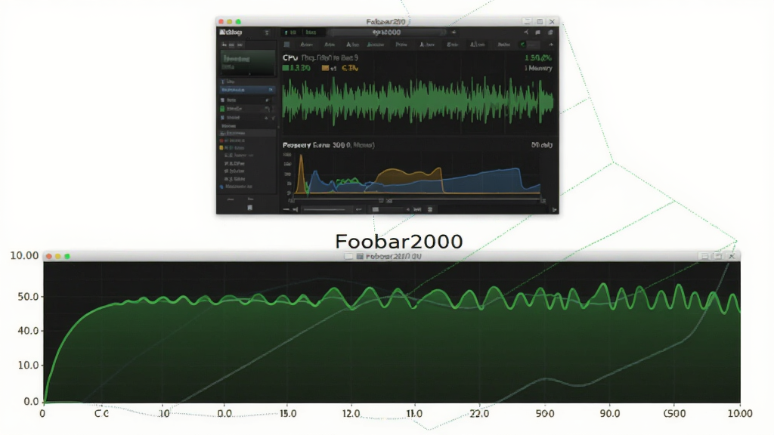Toggle the green switch at the toolbar's right end
This screenshot has height=435, width=774.
(x=530, y=45)
